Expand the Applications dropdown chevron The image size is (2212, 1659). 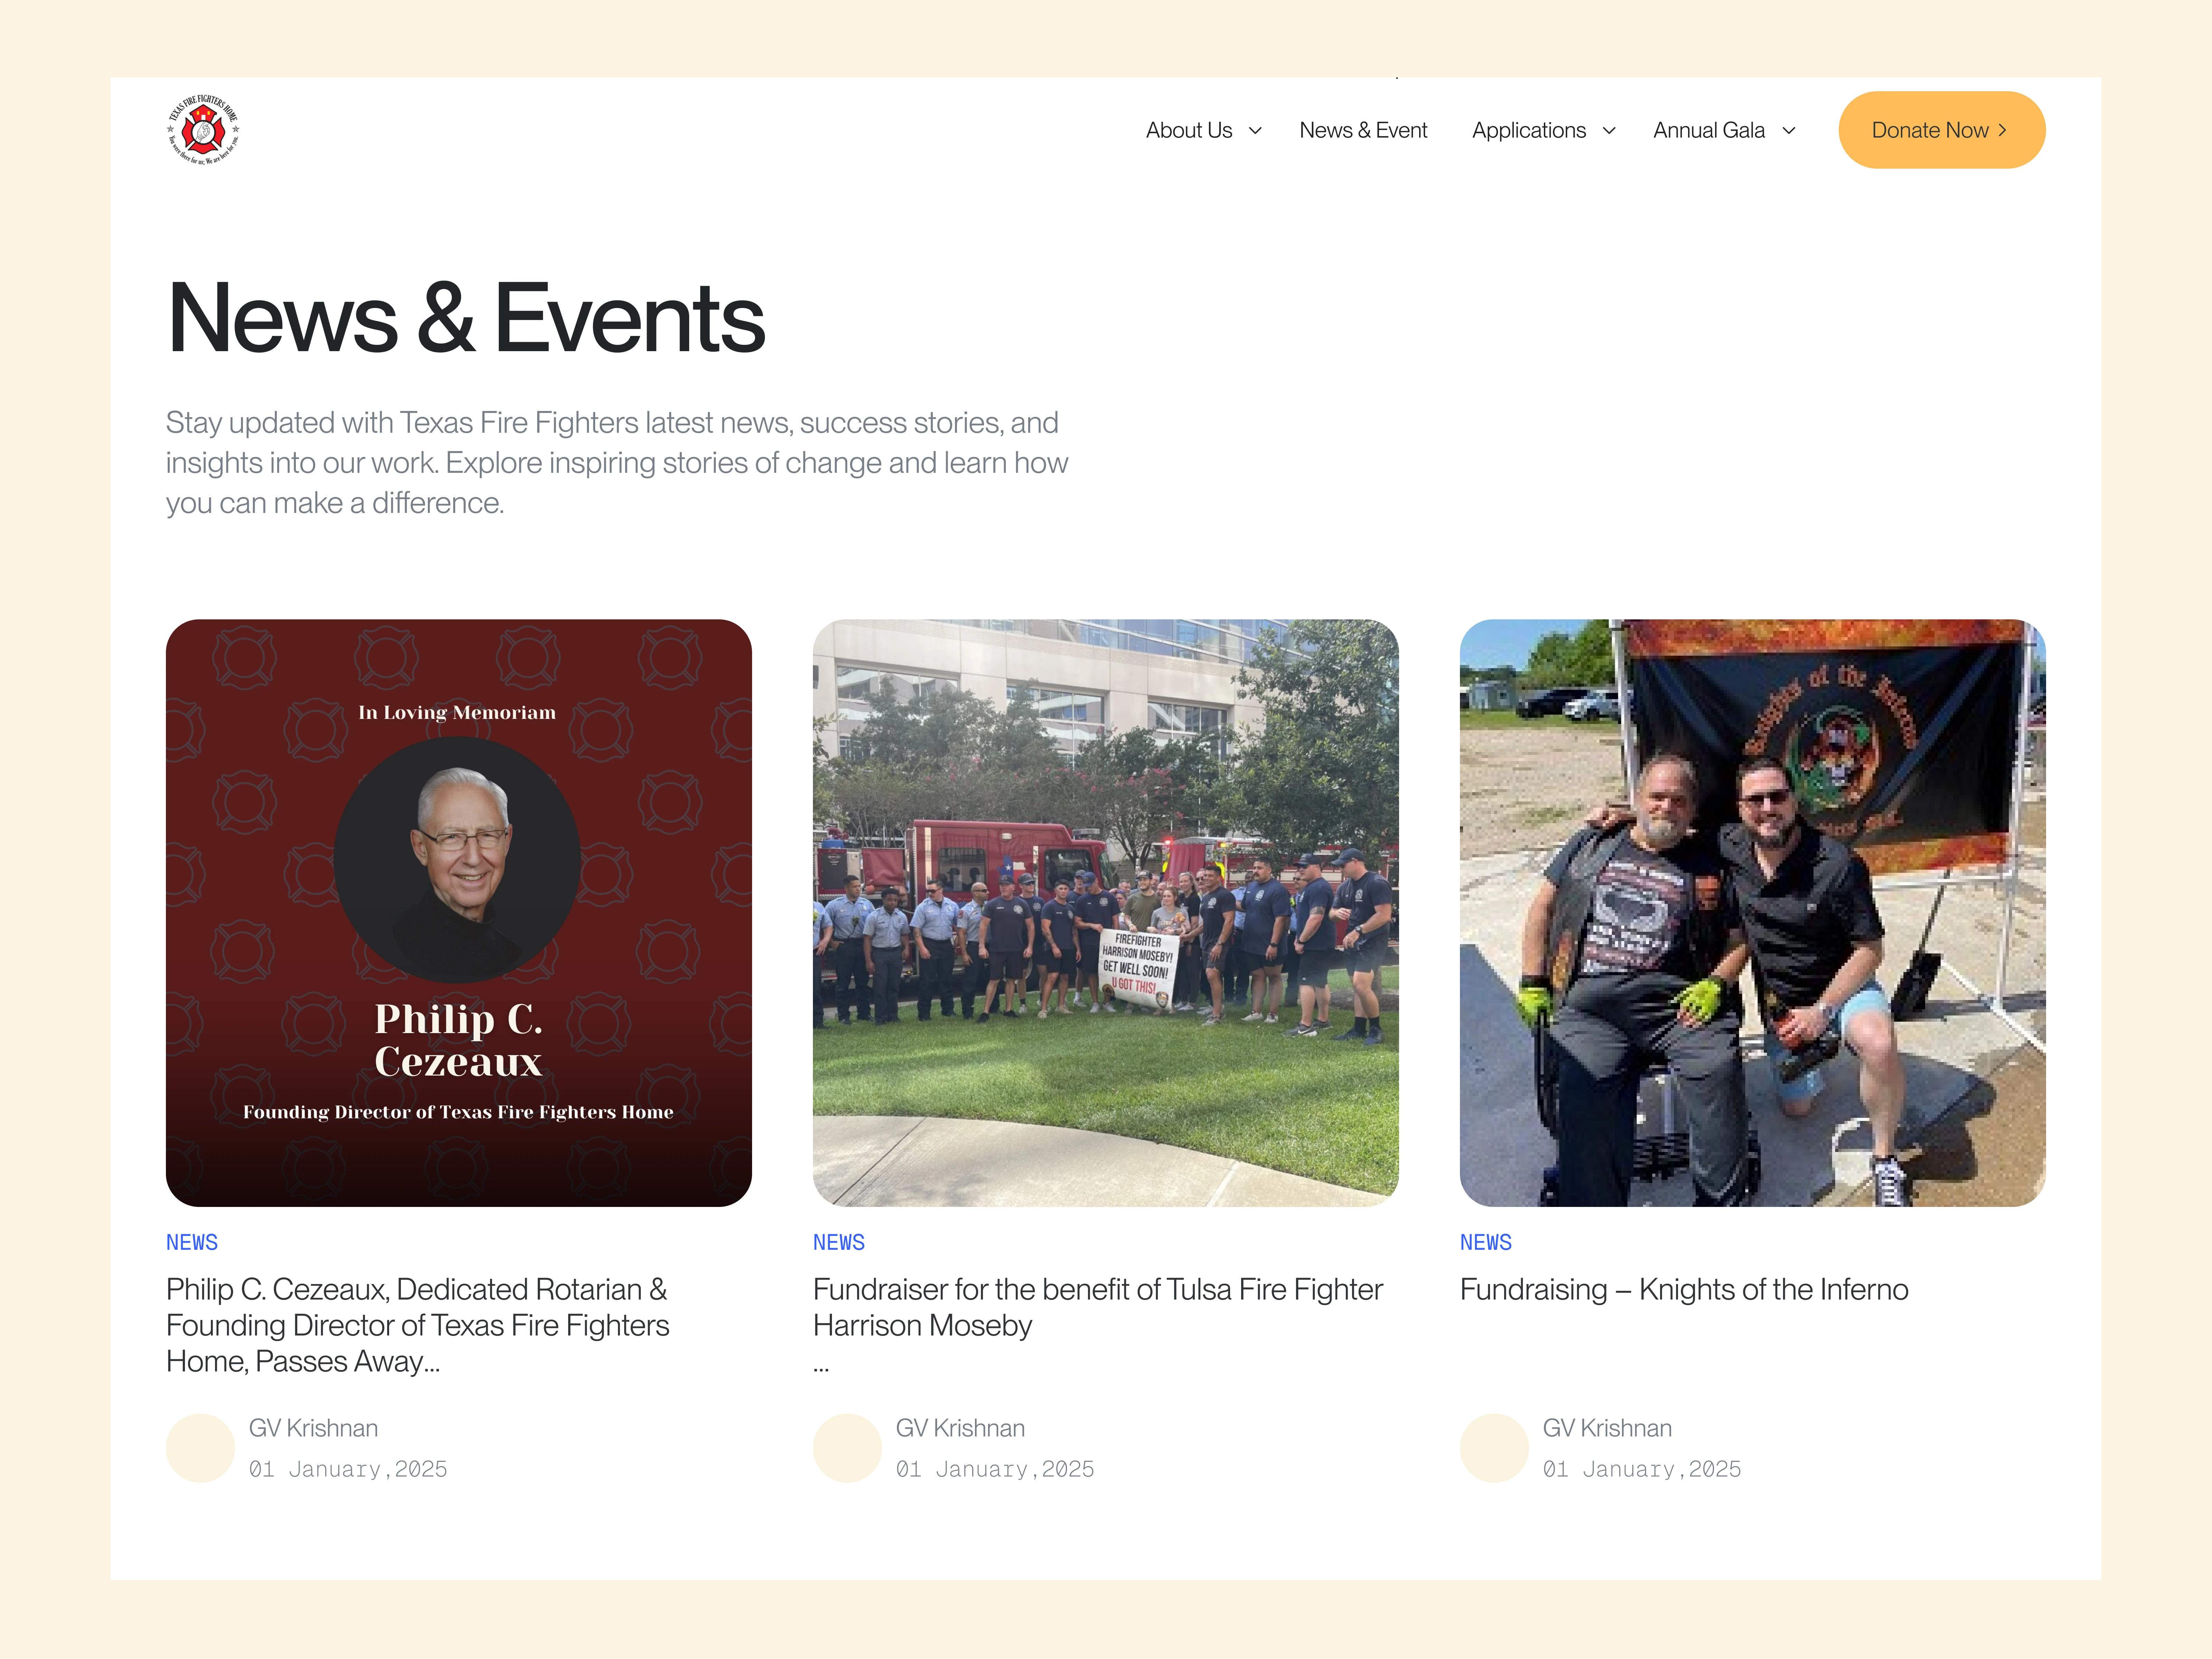1609,131
